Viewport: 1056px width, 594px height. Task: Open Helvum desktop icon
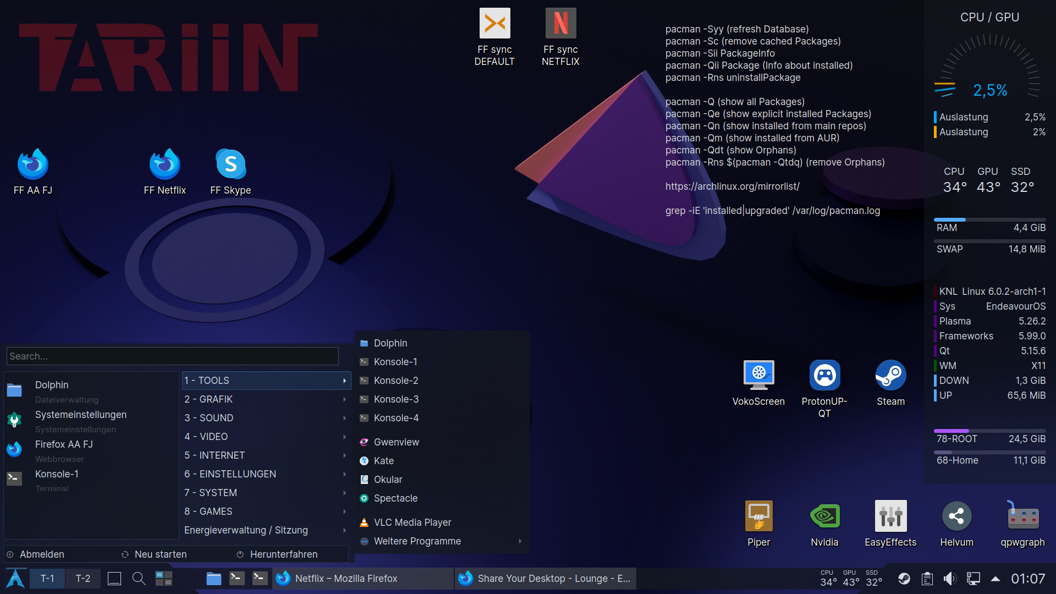pos(956,524)
